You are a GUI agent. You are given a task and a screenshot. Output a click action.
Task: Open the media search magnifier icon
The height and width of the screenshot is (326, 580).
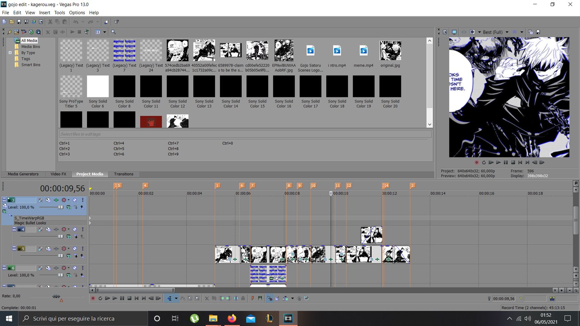click(x=113, y=32)
